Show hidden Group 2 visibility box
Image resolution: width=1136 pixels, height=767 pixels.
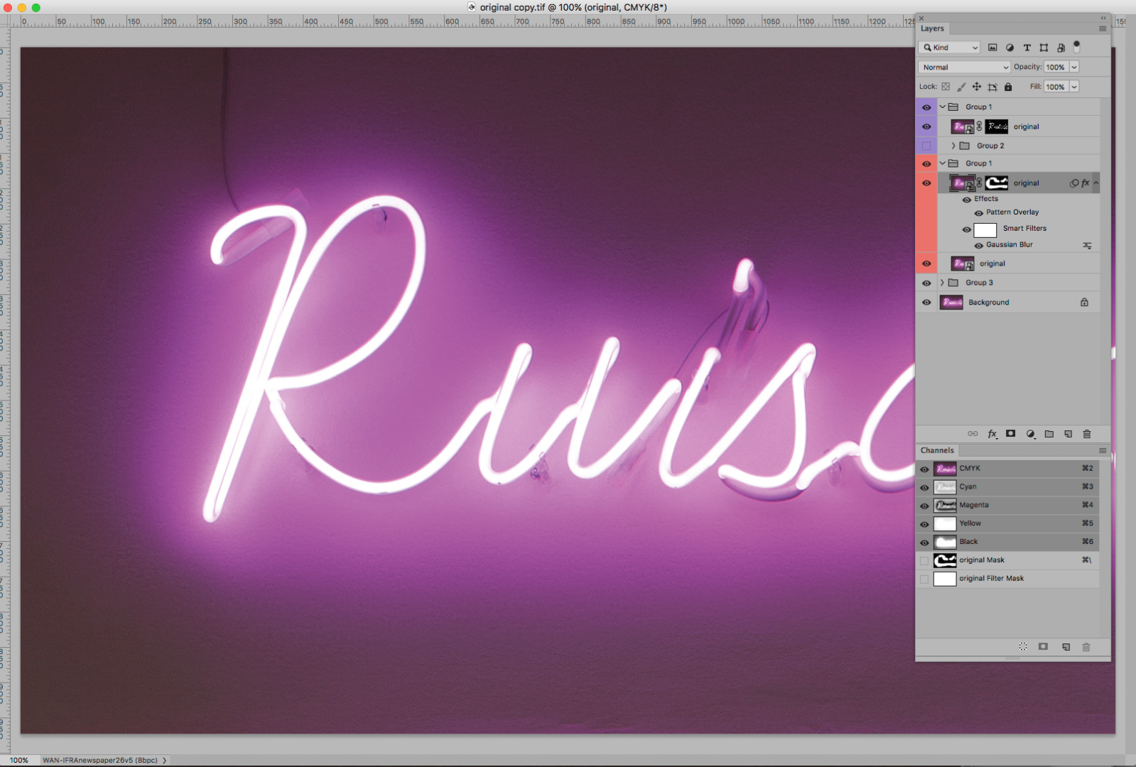pyautogui.click(x=926, y=146)
